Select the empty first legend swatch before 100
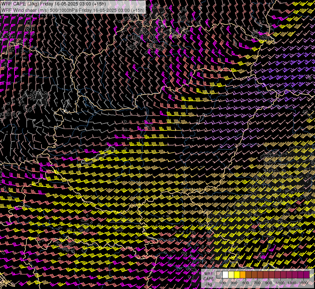Image resolution: width=315 pixels, height=289 pixels. (x=219, y=275)
